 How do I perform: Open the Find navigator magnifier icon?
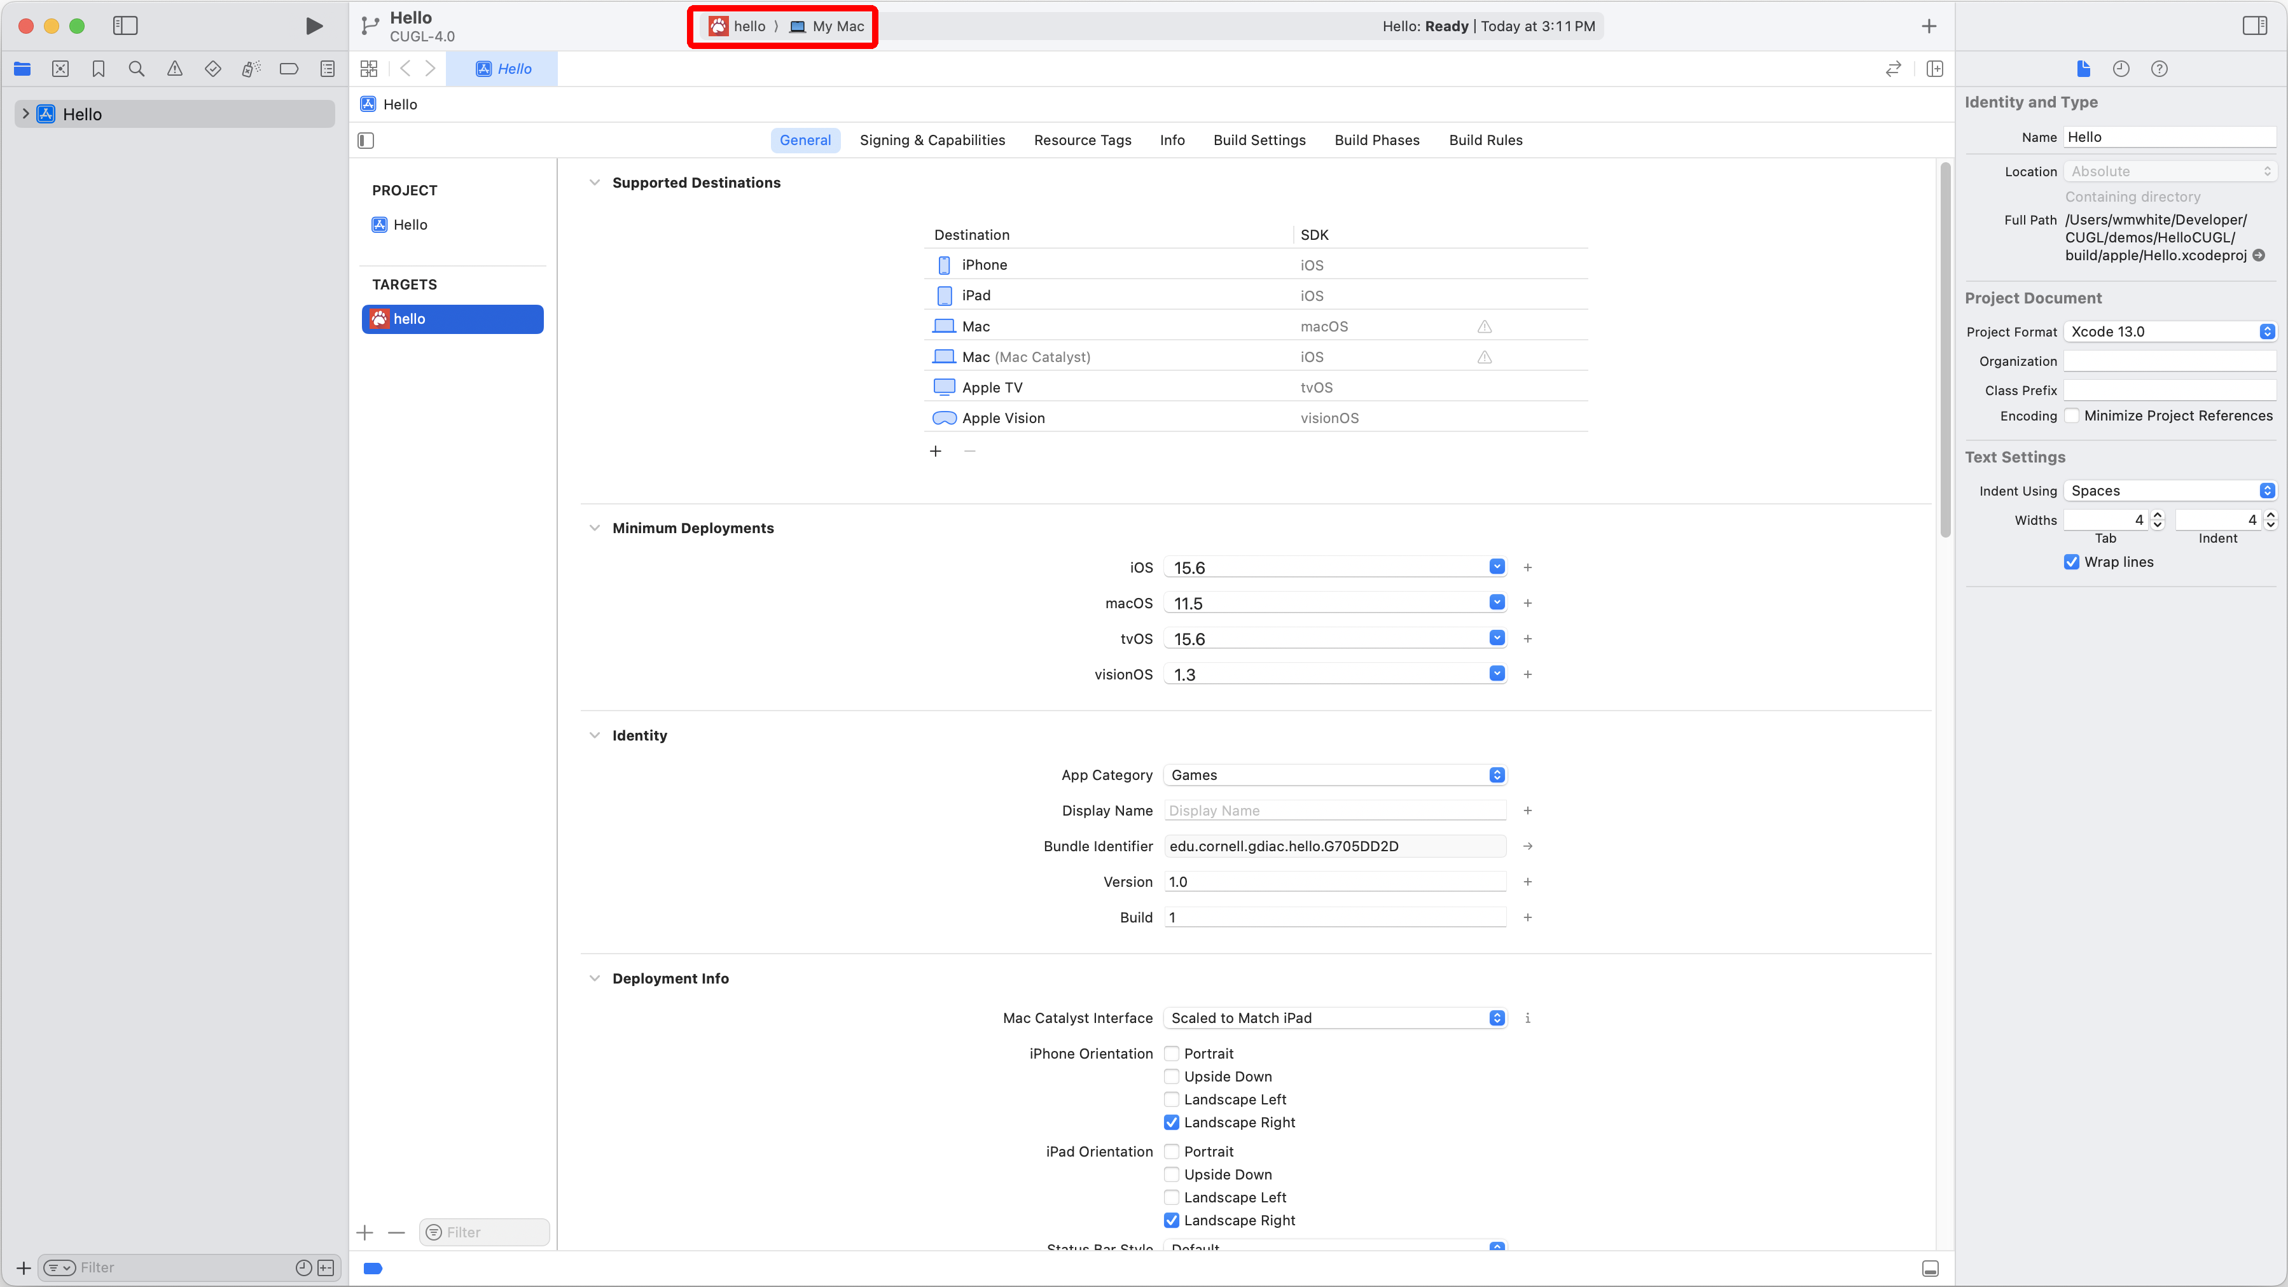pos(136,69)
